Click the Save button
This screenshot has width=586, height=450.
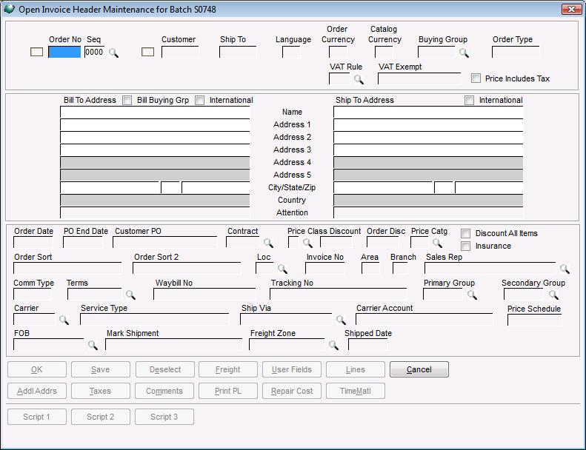[101, 369]
